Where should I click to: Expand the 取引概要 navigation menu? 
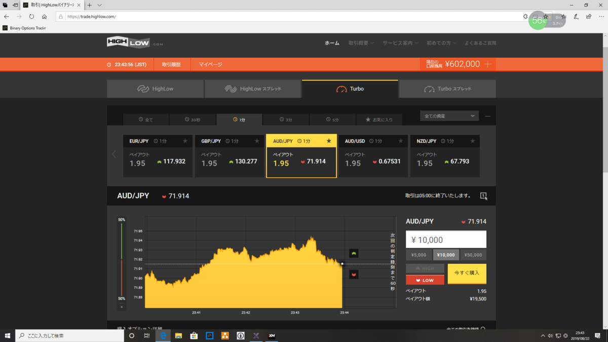361,43
